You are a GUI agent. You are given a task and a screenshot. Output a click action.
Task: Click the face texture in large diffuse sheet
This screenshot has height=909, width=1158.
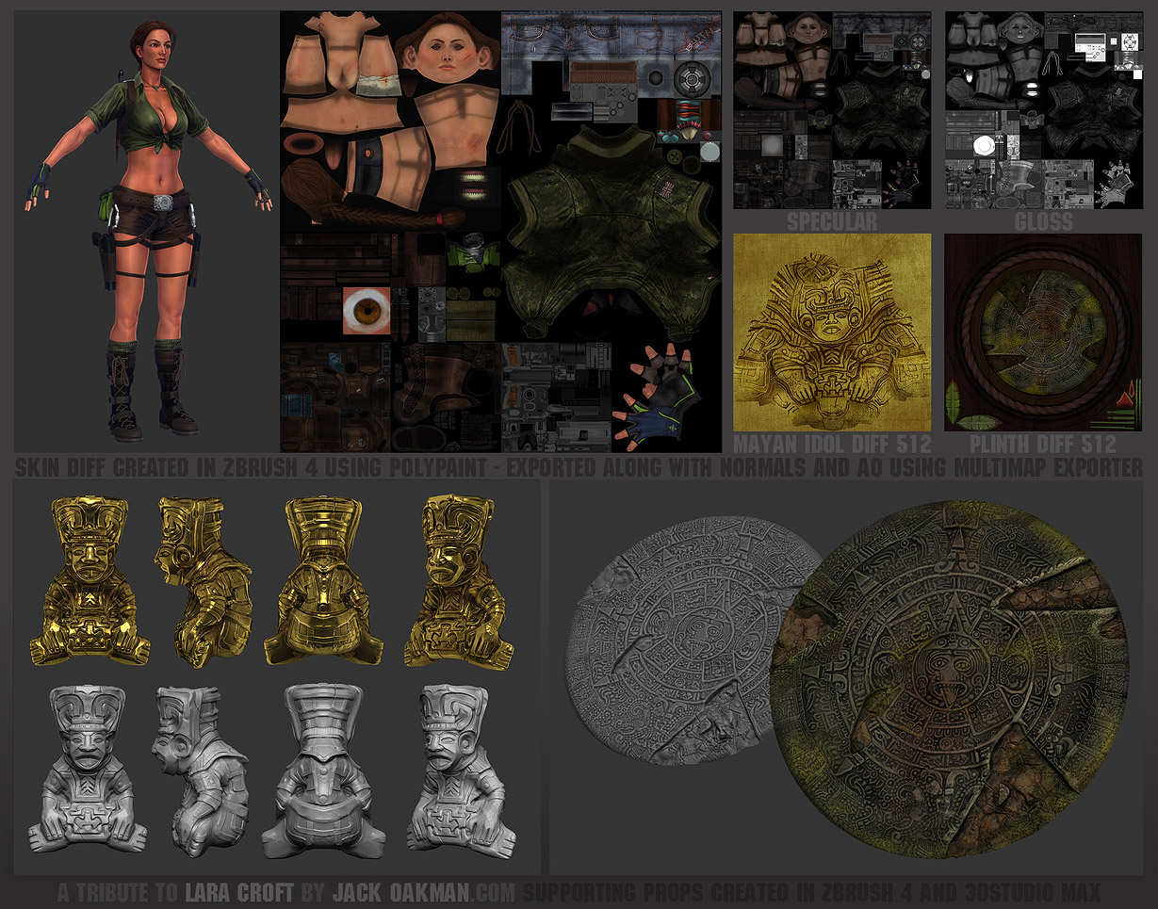point(448,49)
